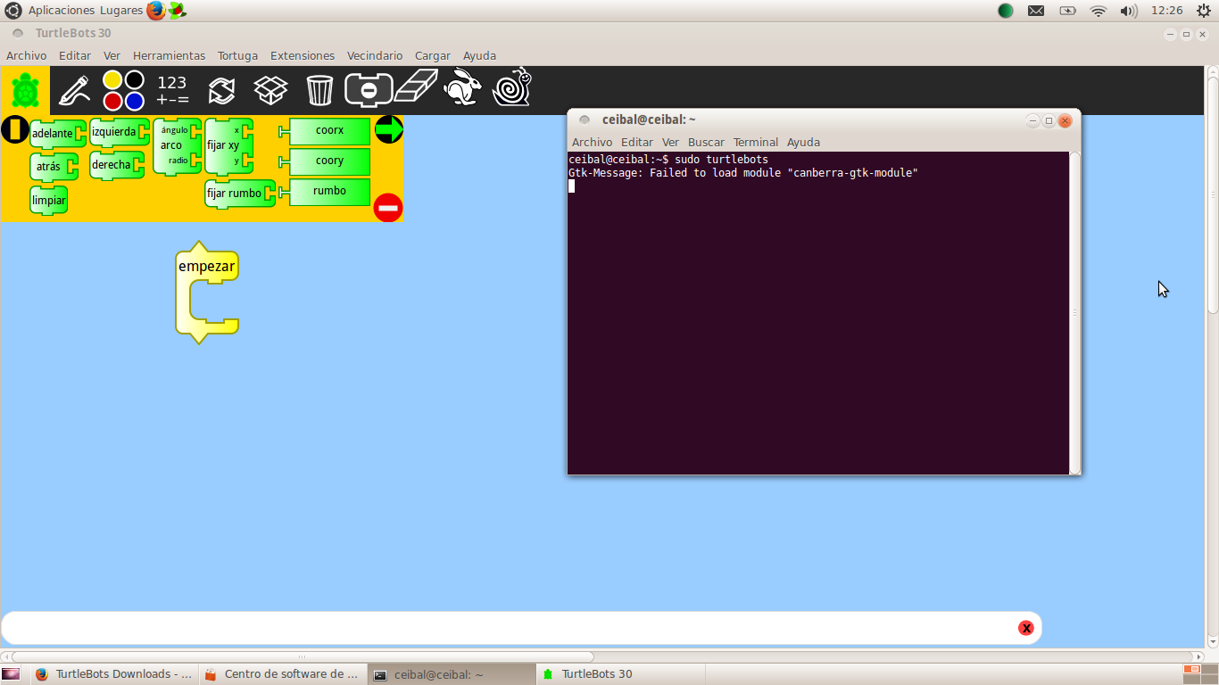Toggle block visibility with hide-blocks toolbar icon
The width and height of the screenshot is (1219, 685).
369,89
